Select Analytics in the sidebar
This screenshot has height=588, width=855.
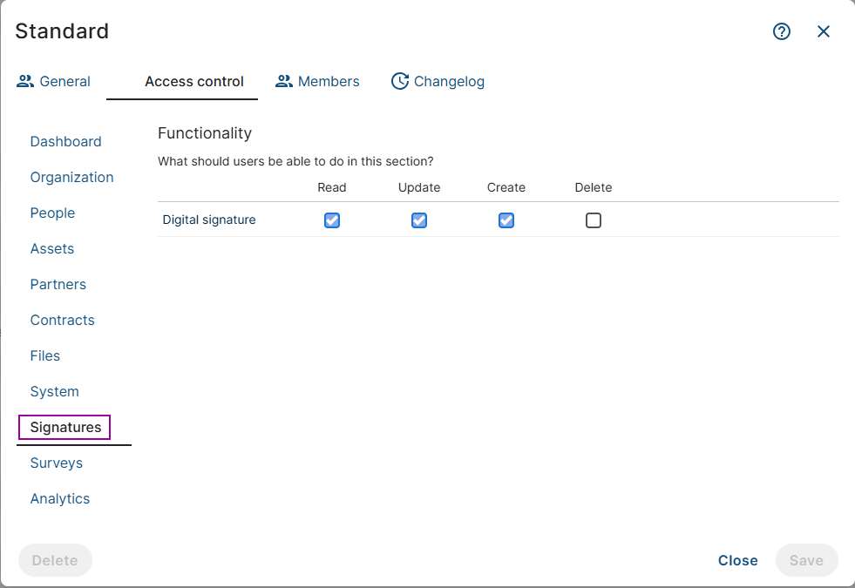coord(60,498)
